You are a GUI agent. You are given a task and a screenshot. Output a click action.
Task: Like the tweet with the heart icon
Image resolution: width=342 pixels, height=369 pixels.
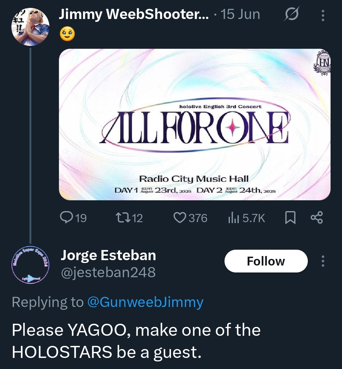click(x=180, y=218)
